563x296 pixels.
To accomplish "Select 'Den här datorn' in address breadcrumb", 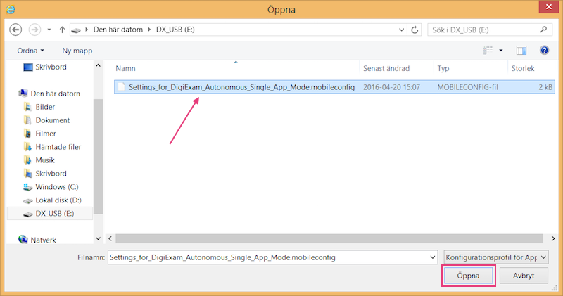I will point(118,30).
